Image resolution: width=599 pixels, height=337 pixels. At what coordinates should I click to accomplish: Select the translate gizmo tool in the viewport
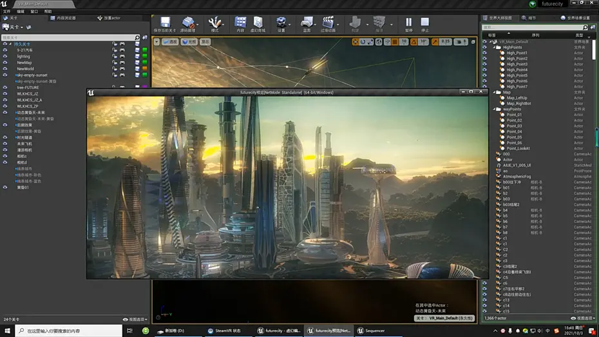[356, 42]
